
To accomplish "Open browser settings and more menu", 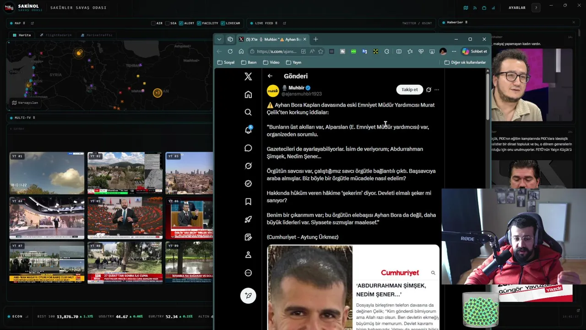I will [x=454, y=51].
